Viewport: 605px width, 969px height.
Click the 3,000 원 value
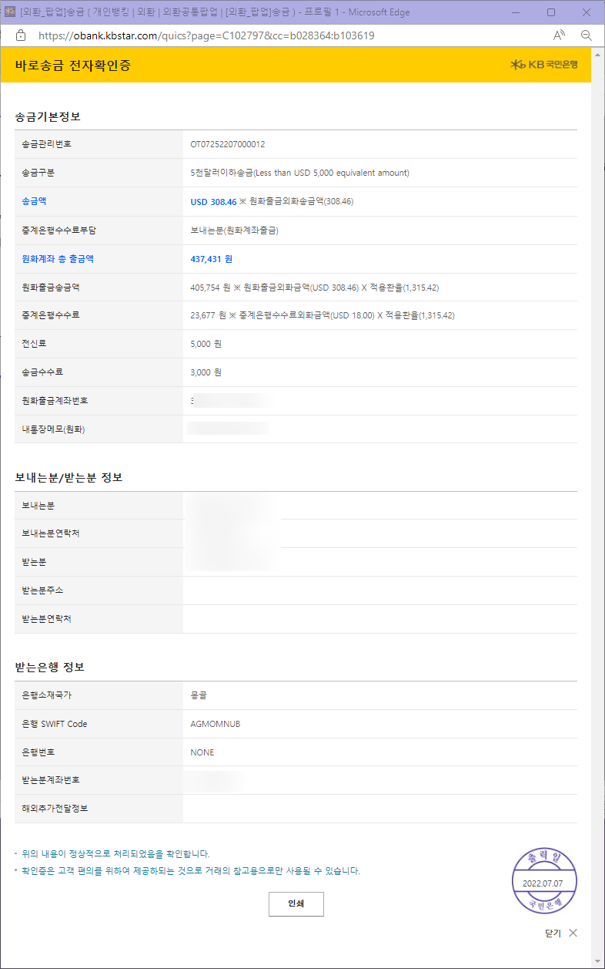[x=206, y=372]
